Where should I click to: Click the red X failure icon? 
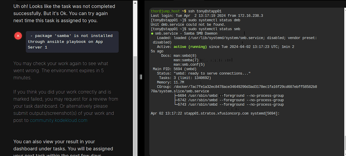(19, 36)
